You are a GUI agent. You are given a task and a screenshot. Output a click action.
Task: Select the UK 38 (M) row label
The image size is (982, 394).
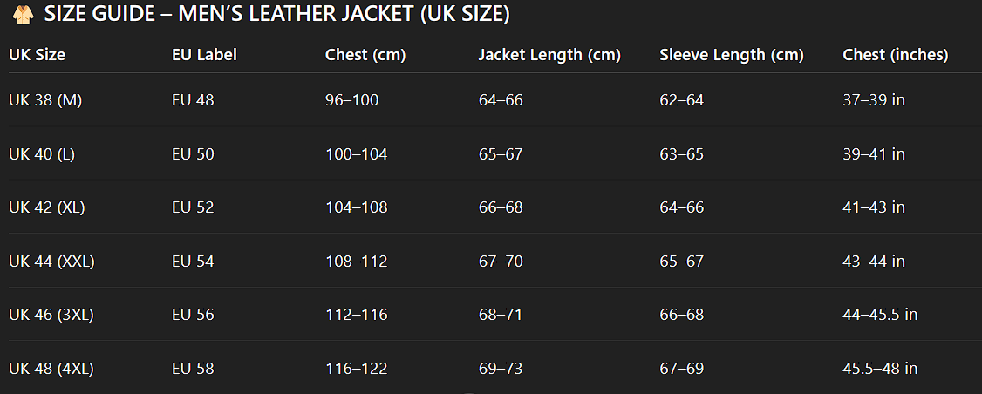[x=45, y=99]
